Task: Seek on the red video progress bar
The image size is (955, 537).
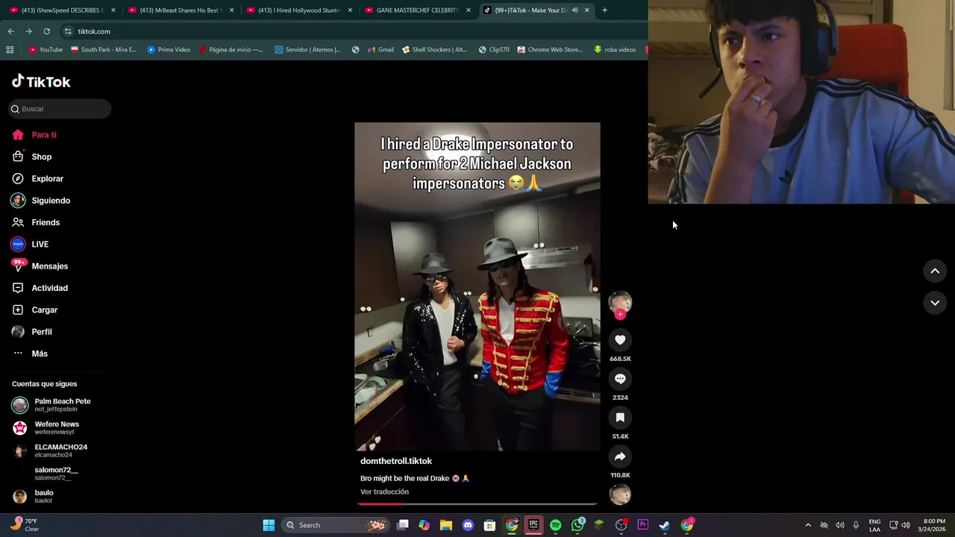Action: tap(477, 504)
